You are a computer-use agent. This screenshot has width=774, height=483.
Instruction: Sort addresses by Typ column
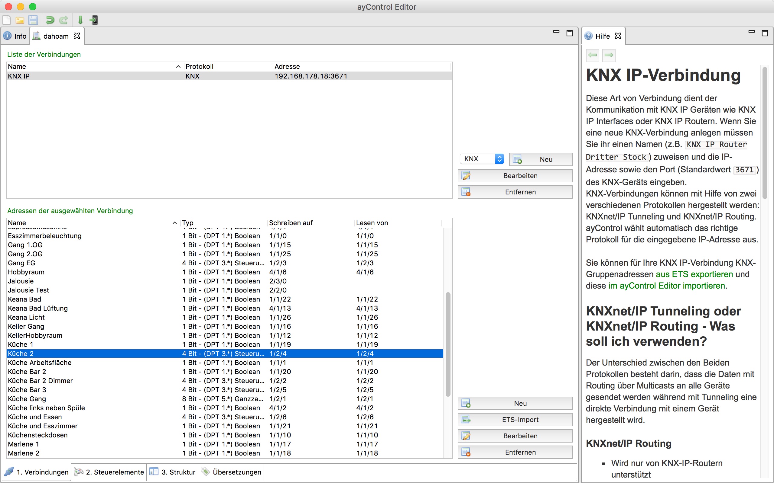click(x=223, y=223)
